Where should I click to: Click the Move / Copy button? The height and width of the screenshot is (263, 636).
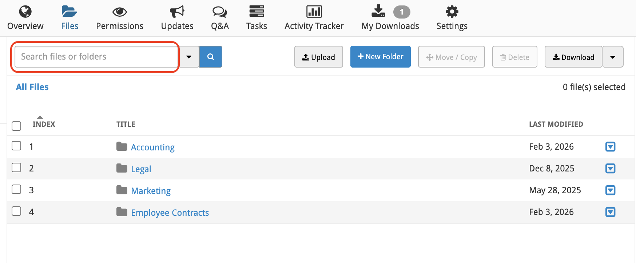pyautogui.click(x=452, y=57)
